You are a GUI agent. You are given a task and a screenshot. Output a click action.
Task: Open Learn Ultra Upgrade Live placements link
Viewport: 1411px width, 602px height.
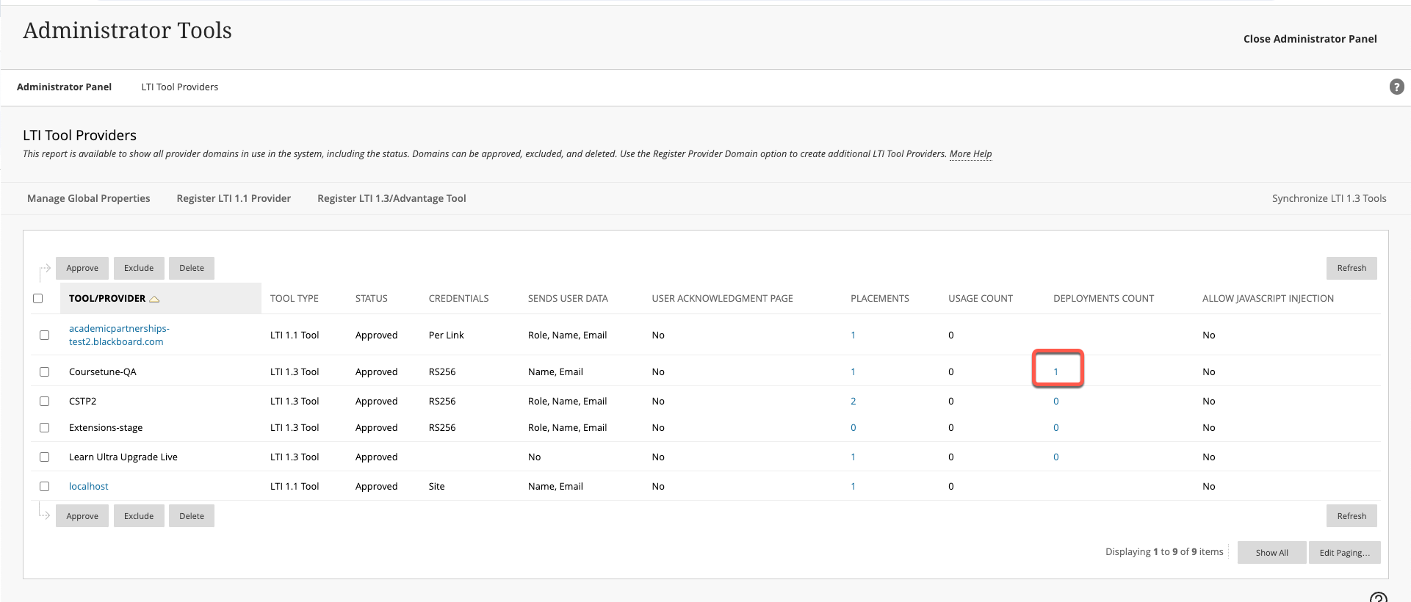point(853,457)
